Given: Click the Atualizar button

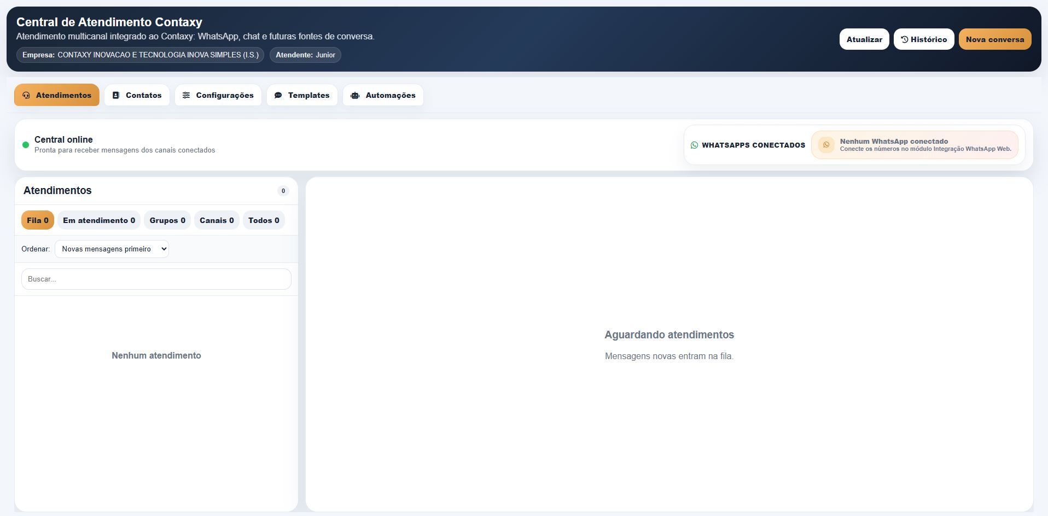Looking at the screenshot, I should [x=864, y=39].
